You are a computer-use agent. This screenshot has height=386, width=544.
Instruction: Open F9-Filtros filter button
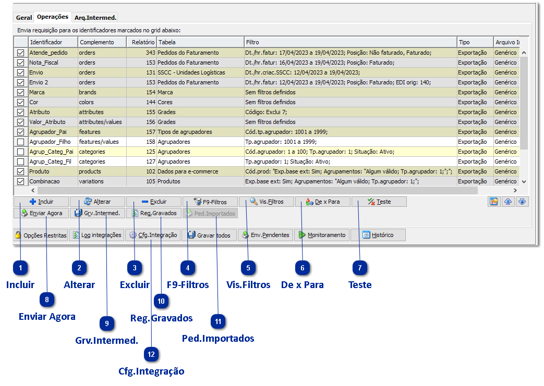click(210, 202)
